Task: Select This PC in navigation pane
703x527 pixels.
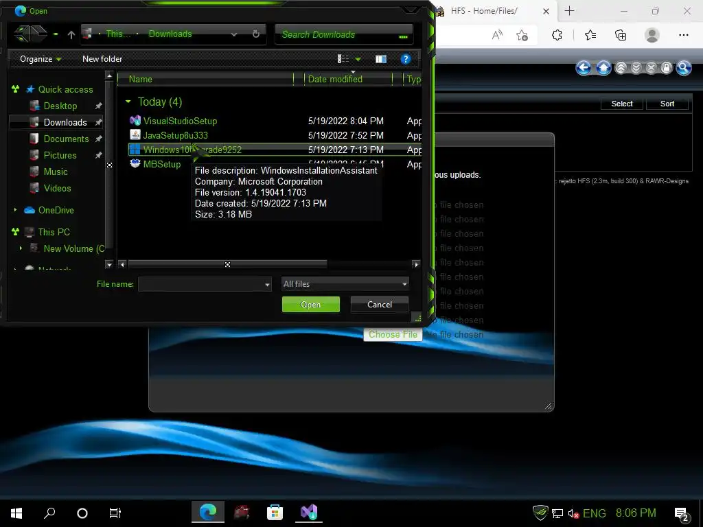Action: tap(54, 232)
